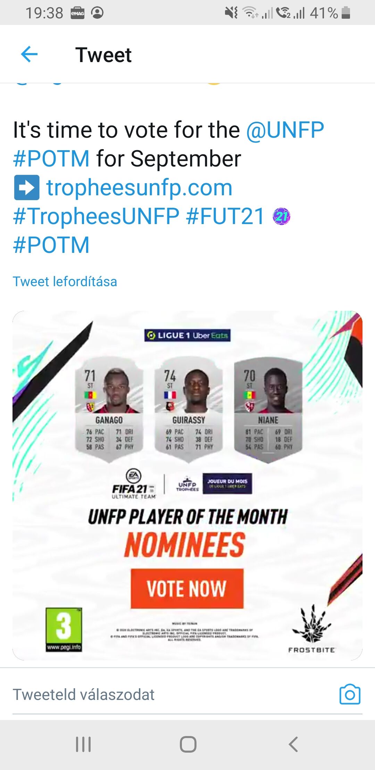This screenshot has width=375, height=770.
Task: Open the #FUT21 hashtag
Action: pos(225,216)
